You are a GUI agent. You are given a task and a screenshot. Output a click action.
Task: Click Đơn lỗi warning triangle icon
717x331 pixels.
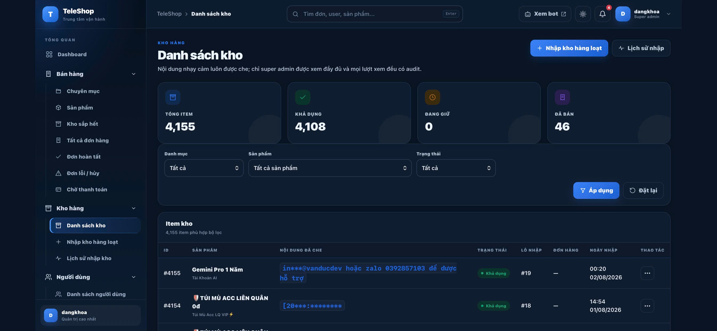58,173
